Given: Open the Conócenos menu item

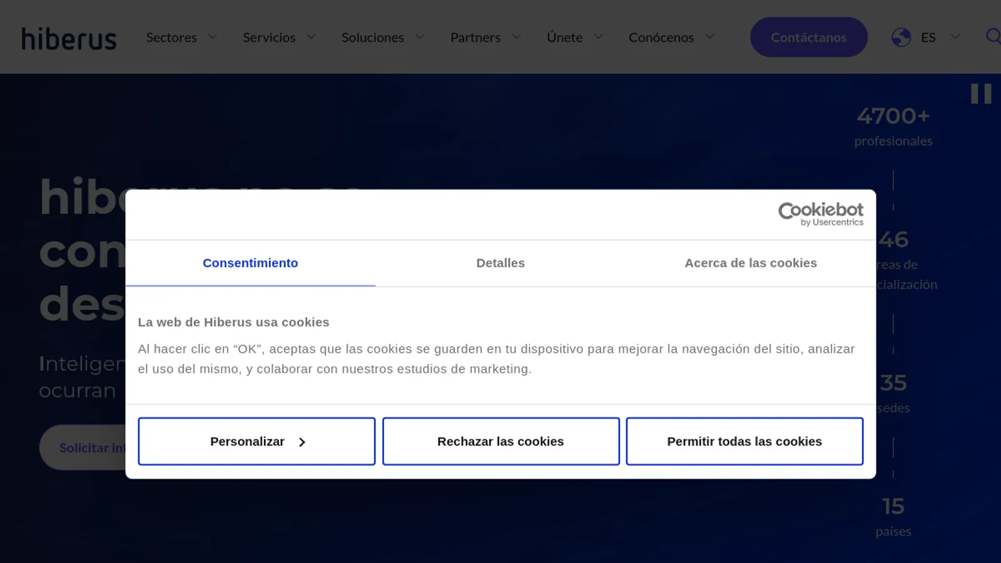Looking at the screenshot, I should pos(661,38).
